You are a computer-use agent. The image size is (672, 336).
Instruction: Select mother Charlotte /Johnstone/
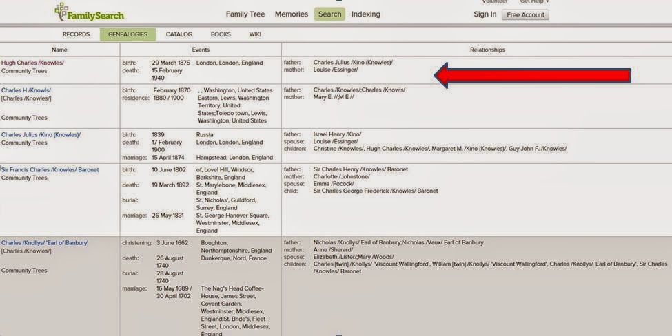coord(342,177)
